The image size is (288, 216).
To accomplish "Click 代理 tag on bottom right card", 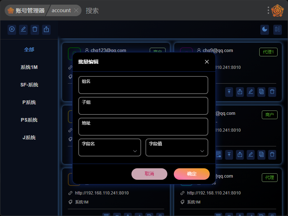I will point(269,178).
